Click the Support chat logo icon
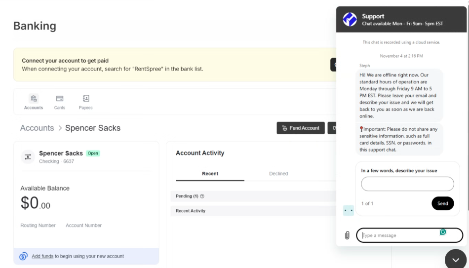Image resolution: width=469 pixels, height=268 pixels. [x=350, y=19]
